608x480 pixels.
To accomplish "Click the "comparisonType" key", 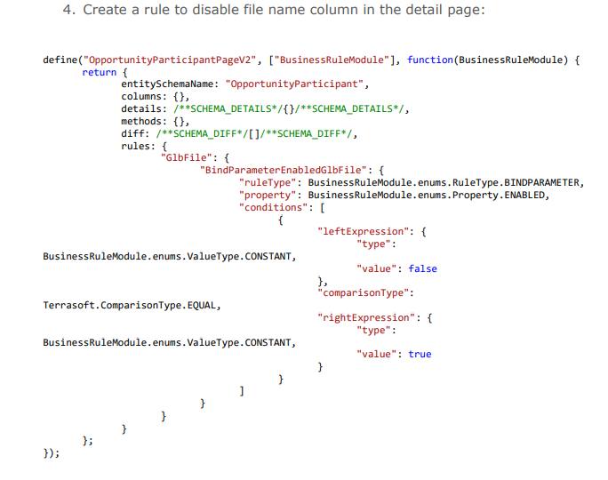I will coord(363,292).
